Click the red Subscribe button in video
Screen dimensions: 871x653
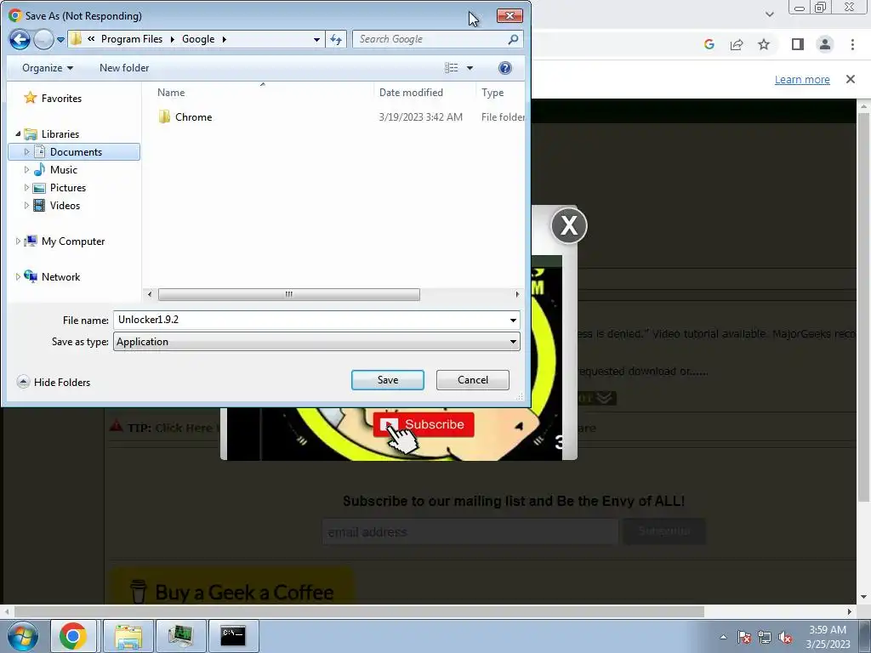(424, 425)
